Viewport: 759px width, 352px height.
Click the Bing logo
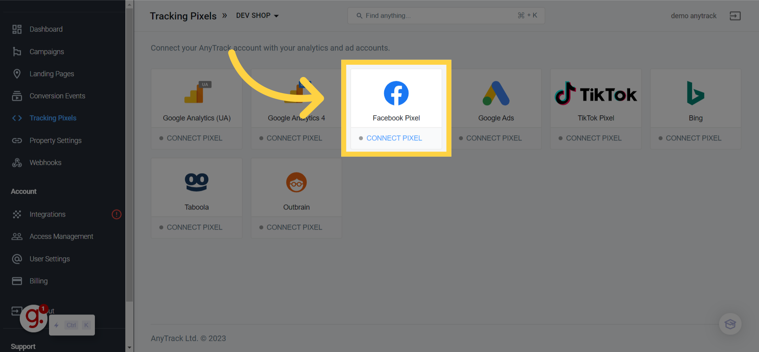pyautogui.click(x=695, y=94)
